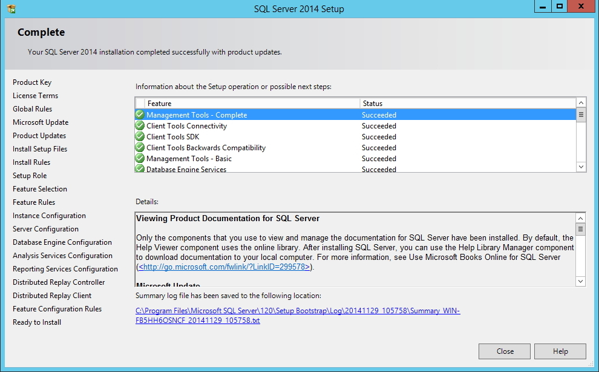Click green check icon beside Management Tools - Complete
This screenshot has width=599, height=372.
coord(140,115)
